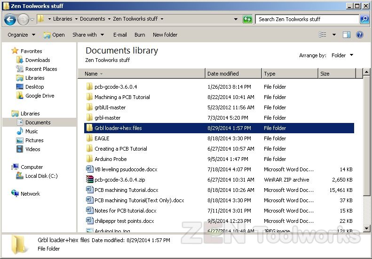Screen dimensions: 372x259
Task: Select the pcb-gcode-3.6.0.4.zip archive icon
Action: click(x=90, y=180)
